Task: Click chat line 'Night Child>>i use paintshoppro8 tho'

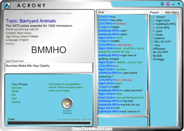Action: 121,97
